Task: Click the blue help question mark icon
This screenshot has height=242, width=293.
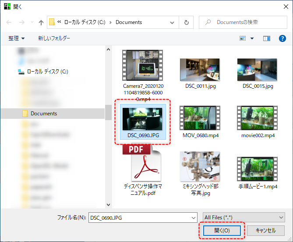Action: pyautogui.click(x=282, y=38)
